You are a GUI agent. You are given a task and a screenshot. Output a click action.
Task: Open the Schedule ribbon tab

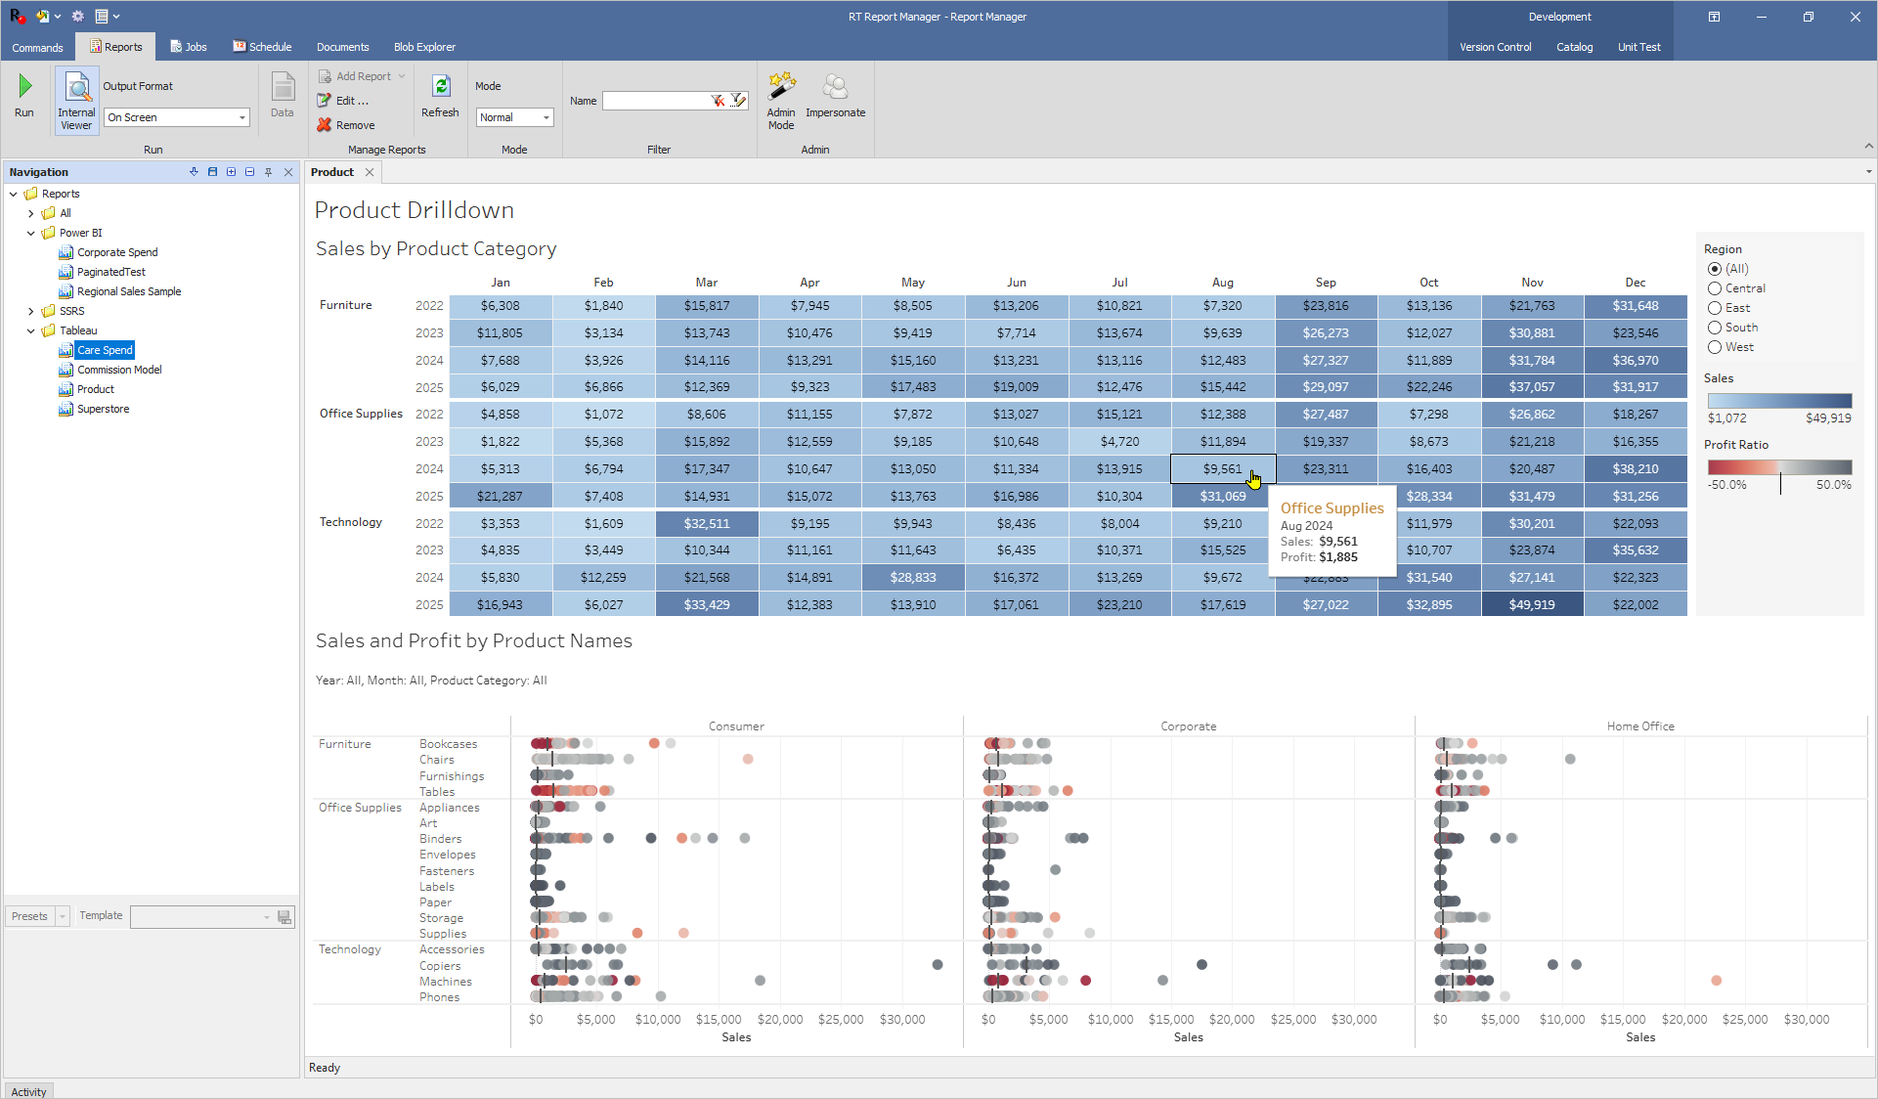pos(262,47)
